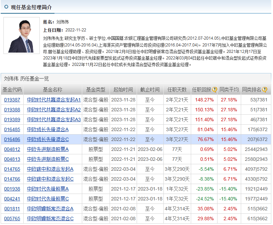This screenshot has height=225, width=273.
Task: Open 中欧先进制造股票A fund link
Action: point(48,149)
